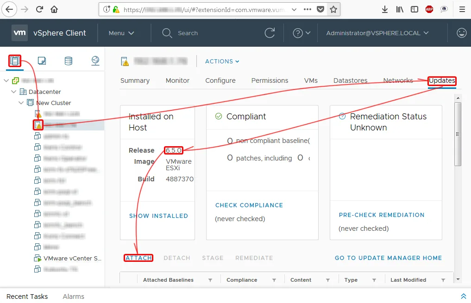Screen dimensions: 471x303
Task: Open browser downloads arrow icon
Action: coord(384,10)
